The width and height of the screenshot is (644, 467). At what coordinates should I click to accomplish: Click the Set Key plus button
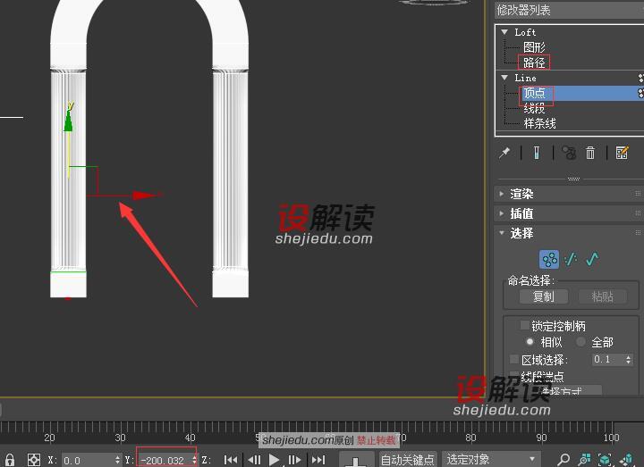click(356, 460)
